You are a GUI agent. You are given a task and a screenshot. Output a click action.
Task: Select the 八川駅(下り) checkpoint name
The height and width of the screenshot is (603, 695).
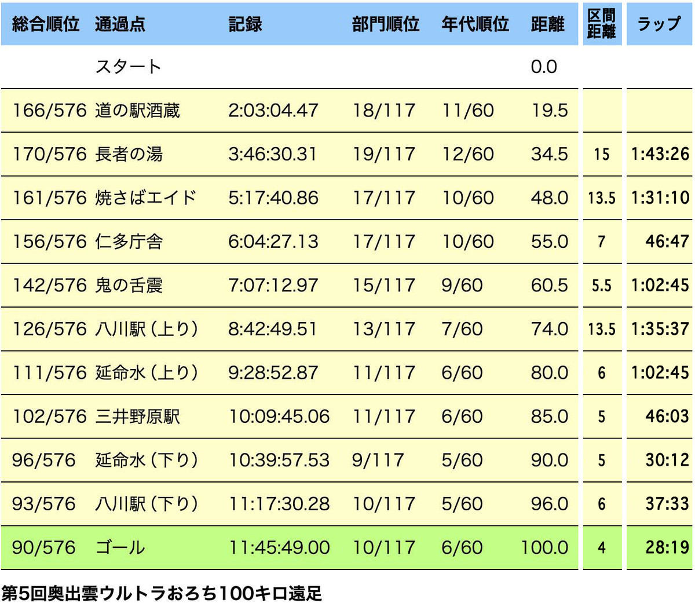tap(147, 504)
